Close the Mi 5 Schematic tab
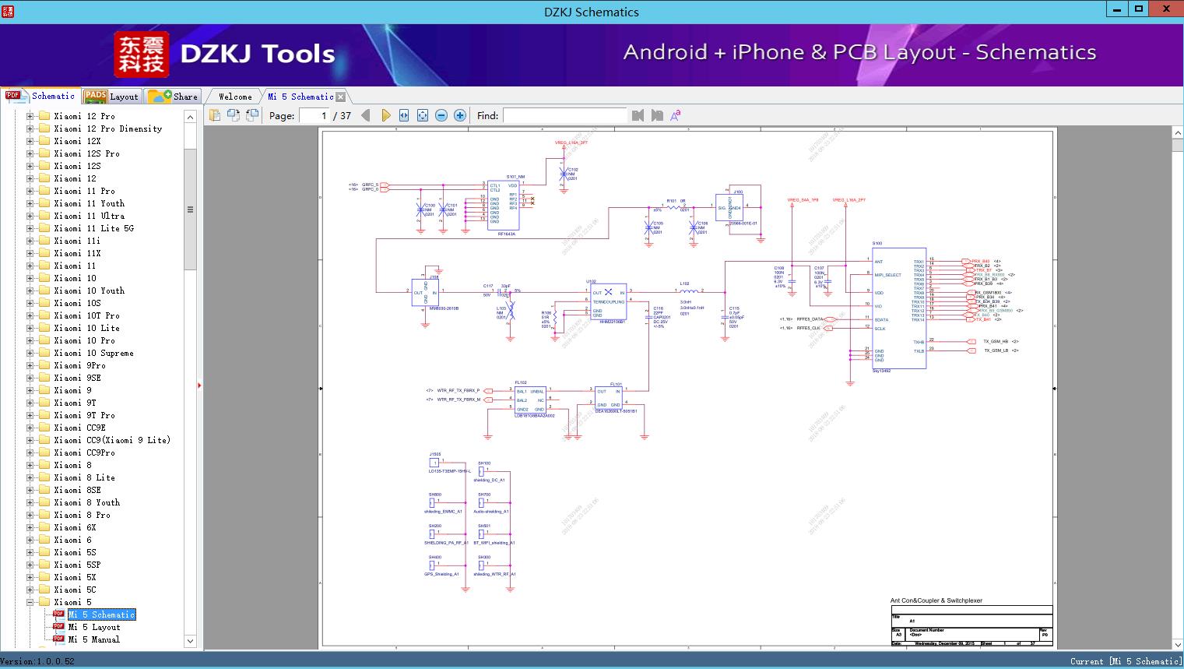Viewport: 1184px width, 669px height. [x=341, y=97]
